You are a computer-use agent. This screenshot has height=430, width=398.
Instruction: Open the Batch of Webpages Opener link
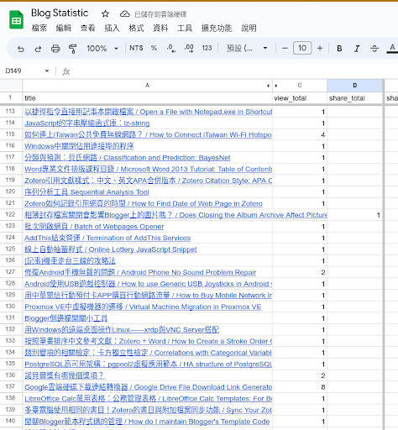94,227
